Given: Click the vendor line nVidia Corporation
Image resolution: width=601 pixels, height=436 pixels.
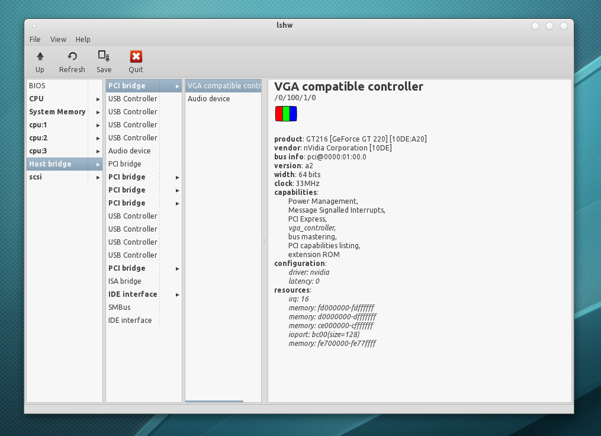Looking at the screenshot, I should click(x=333, y=148).
